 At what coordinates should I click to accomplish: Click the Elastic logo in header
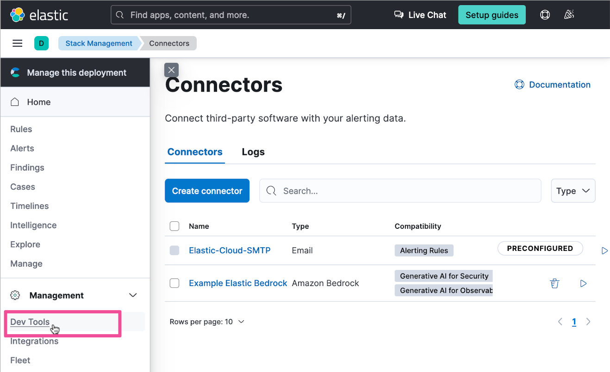click(x=39, y=15)
